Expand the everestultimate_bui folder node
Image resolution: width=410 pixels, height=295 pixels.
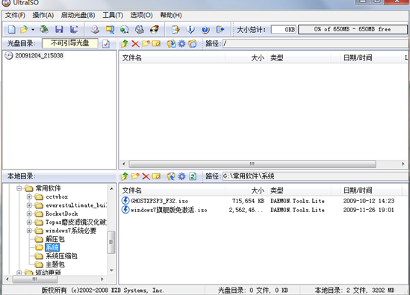(x=29, y=205)
